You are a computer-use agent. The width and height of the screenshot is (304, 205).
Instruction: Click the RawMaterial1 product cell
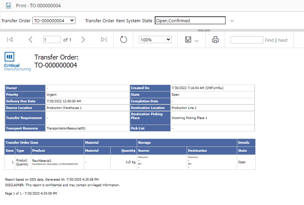42,160
